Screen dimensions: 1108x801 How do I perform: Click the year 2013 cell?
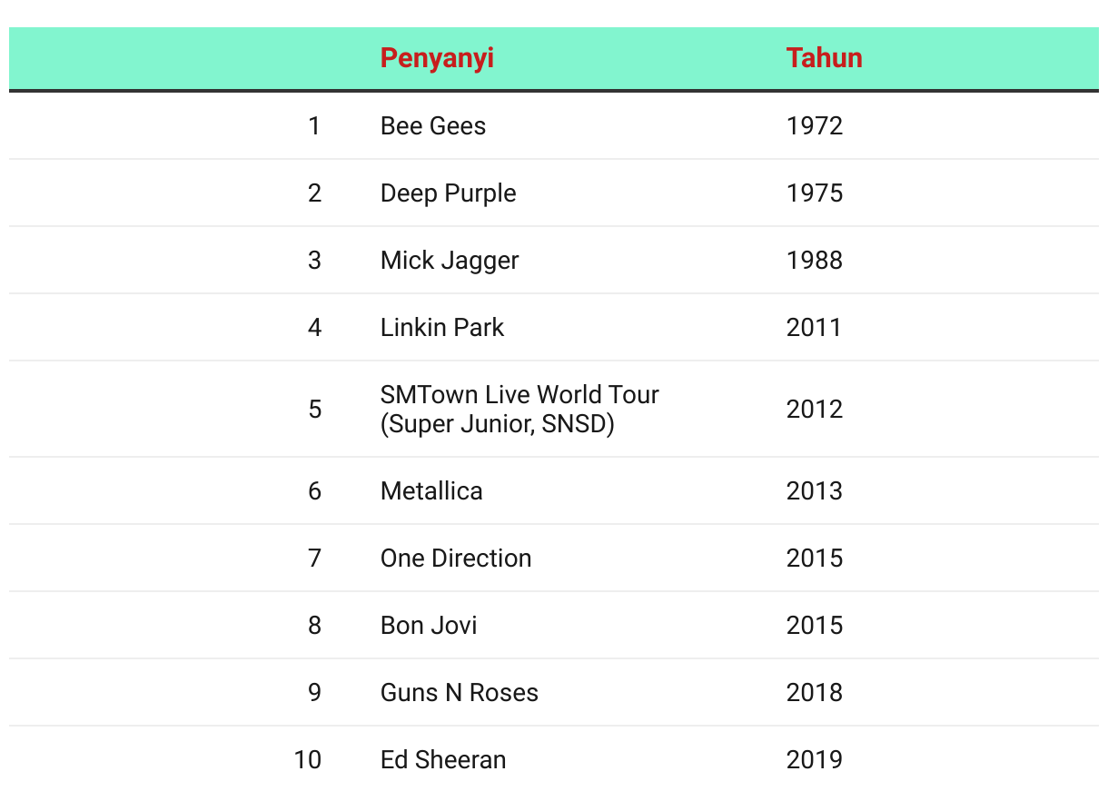(815, 490)
